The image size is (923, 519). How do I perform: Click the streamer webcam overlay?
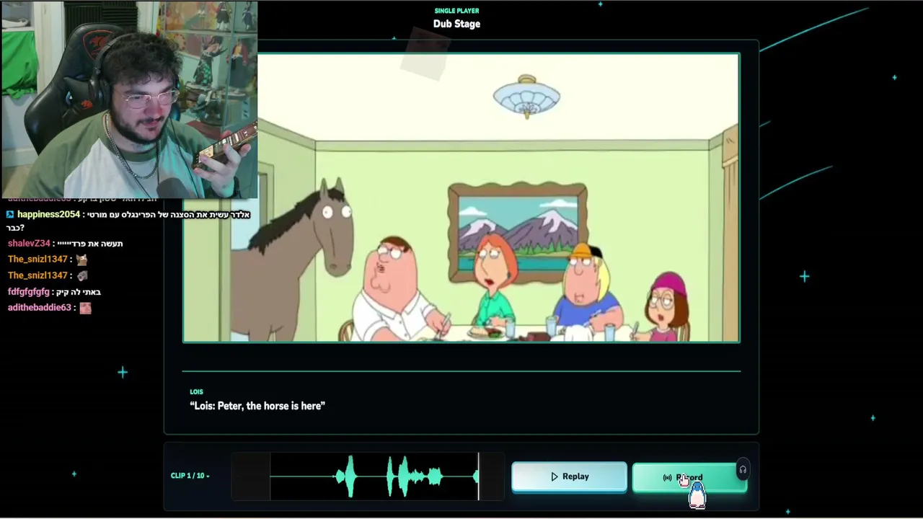click(x=129, y=99)
